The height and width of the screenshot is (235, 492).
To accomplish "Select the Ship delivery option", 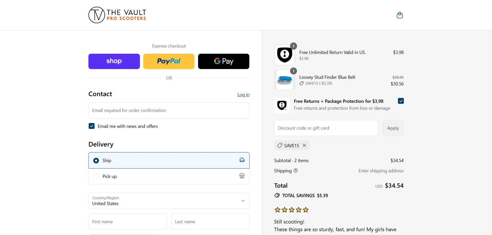I will [169, 160].
